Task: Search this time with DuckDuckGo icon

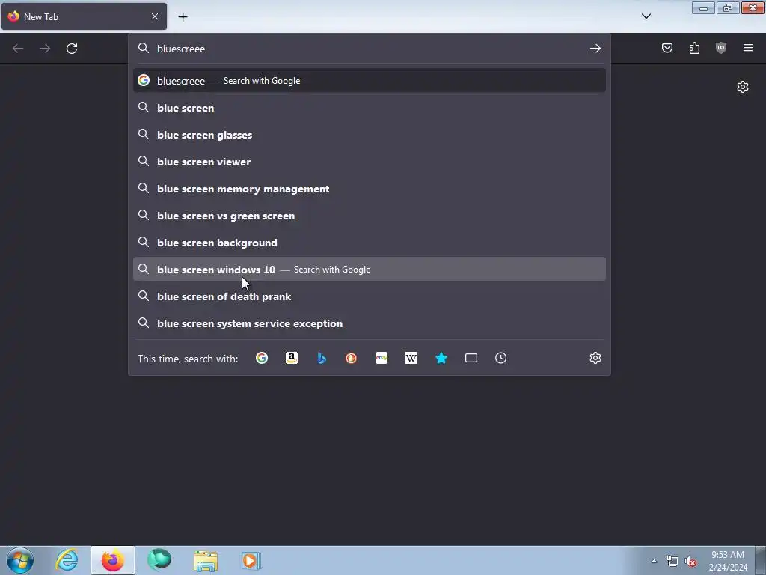Action: point(352,359)
